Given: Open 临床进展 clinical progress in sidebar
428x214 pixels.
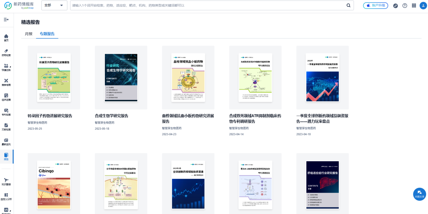Looking at the screenshot, I should (6, 97).
